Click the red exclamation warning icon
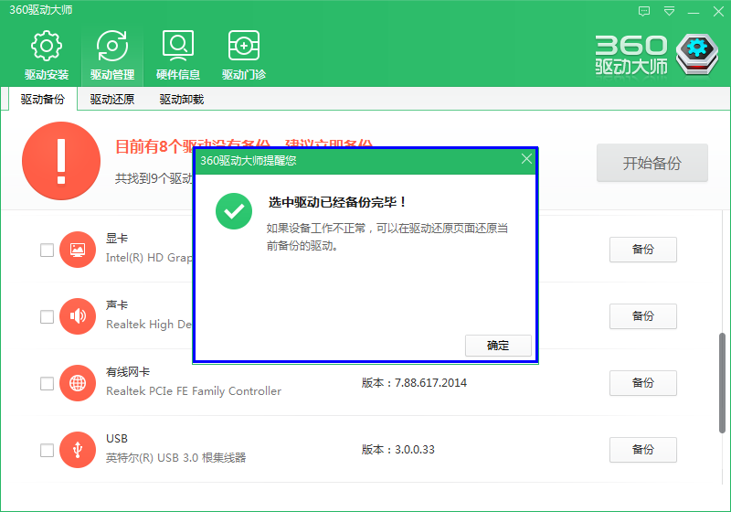 click(61, 161)
